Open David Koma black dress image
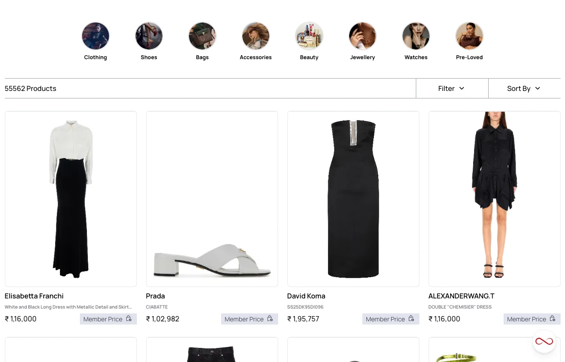The height and width of the screenshot is (362, 565). click(353, 199)
